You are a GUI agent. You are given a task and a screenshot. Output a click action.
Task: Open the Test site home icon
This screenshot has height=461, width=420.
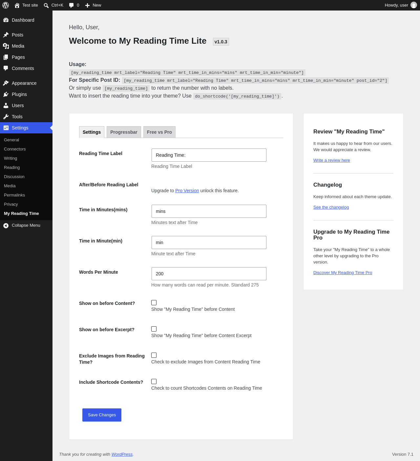[17, 5]
